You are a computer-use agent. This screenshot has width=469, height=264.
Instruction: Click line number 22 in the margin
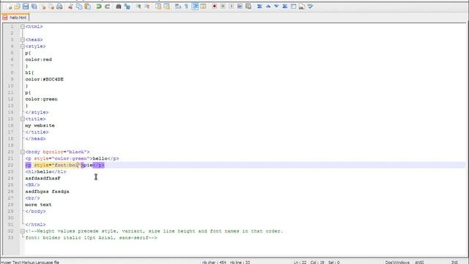(10, 165)
